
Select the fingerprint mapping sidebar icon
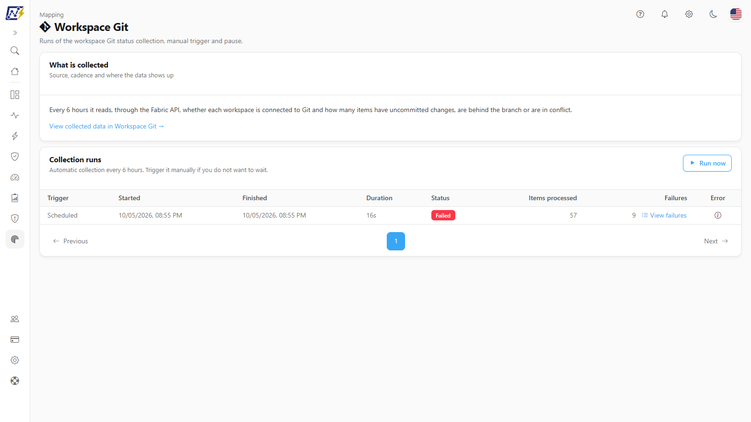15,239
